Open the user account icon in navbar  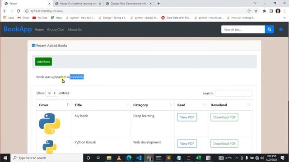tap(281, 29)
